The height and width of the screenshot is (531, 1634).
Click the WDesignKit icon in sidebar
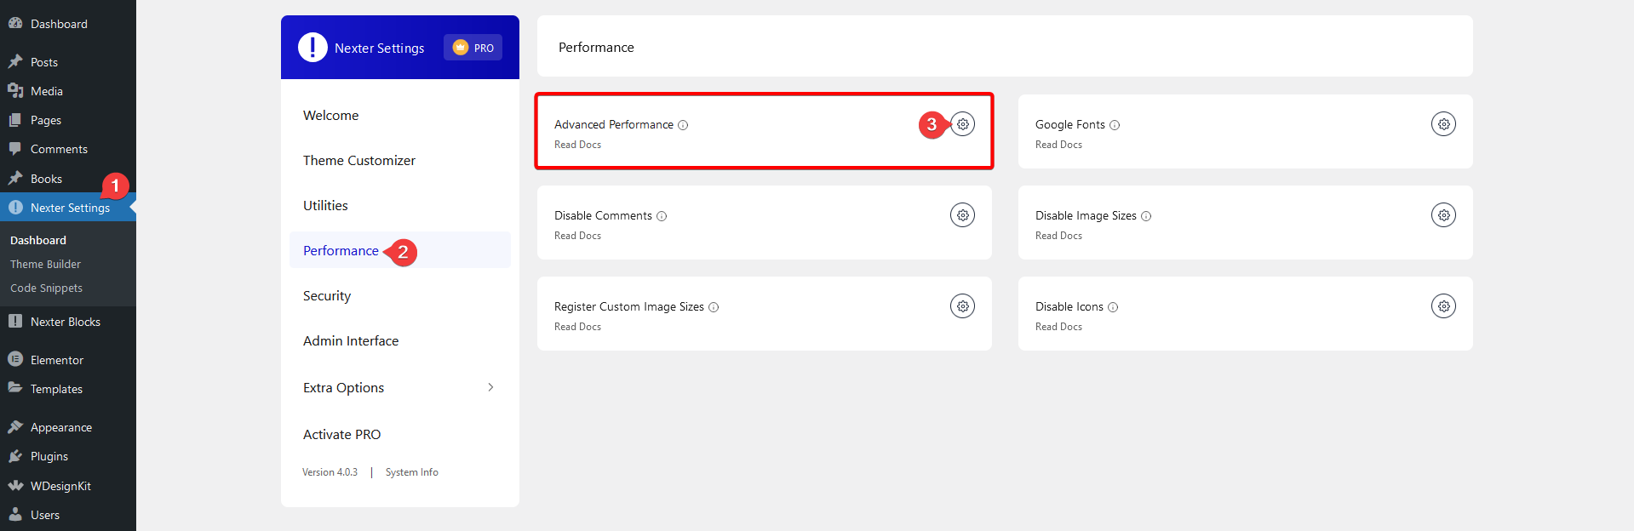pos(15,485)
